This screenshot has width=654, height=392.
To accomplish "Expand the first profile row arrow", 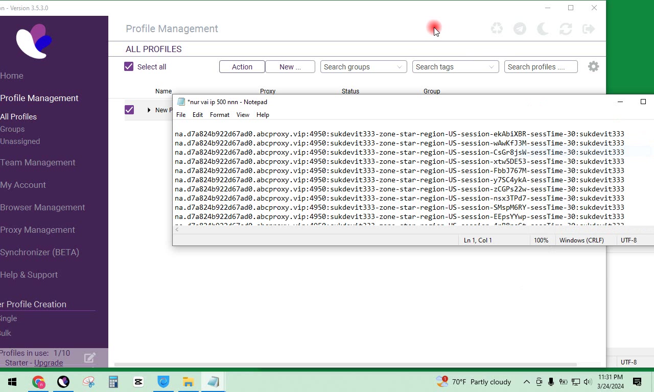I will 149,110.
